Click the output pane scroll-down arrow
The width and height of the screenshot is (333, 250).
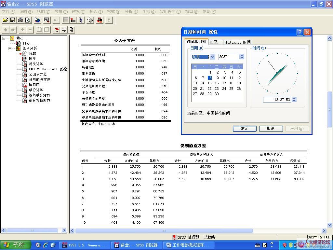click(330, 225)
